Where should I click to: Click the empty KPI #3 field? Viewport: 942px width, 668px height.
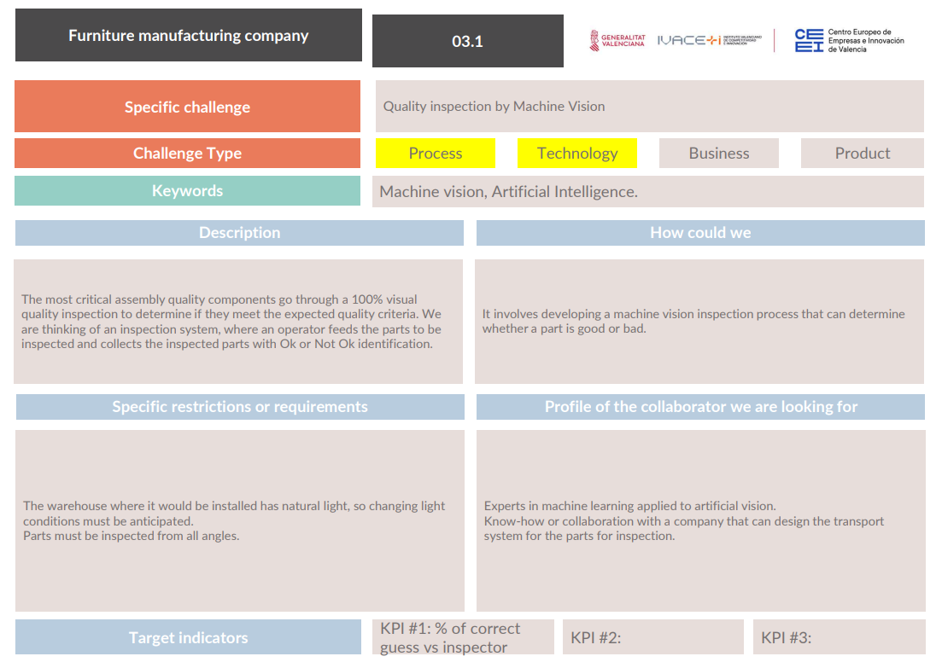[x=839, y=637]
